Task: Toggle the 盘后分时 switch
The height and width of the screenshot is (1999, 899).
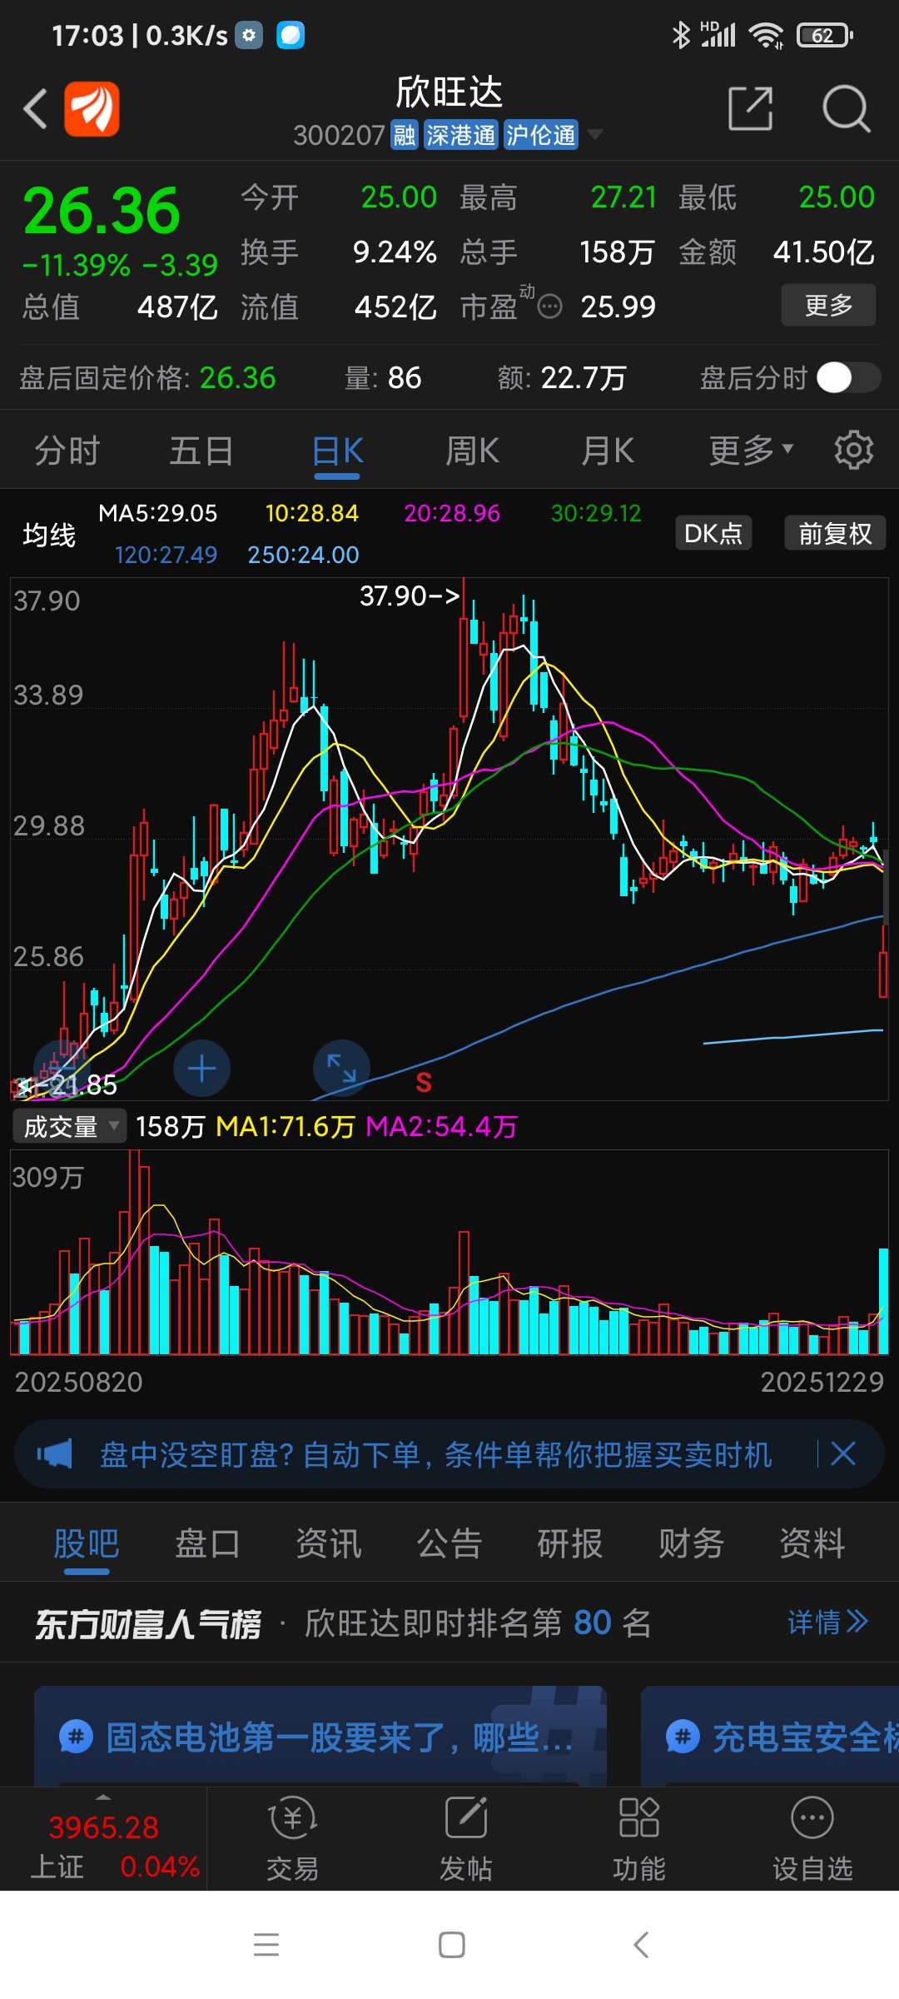Action: point(847,377)
